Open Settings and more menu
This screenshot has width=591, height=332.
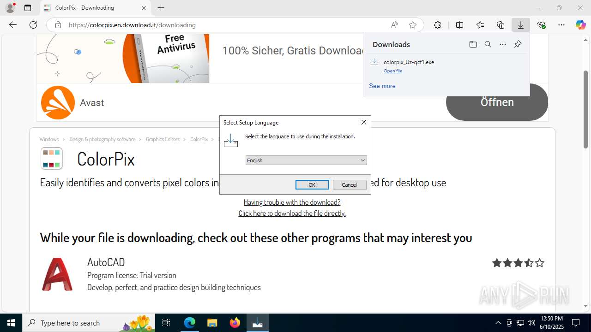click(561, 25)
